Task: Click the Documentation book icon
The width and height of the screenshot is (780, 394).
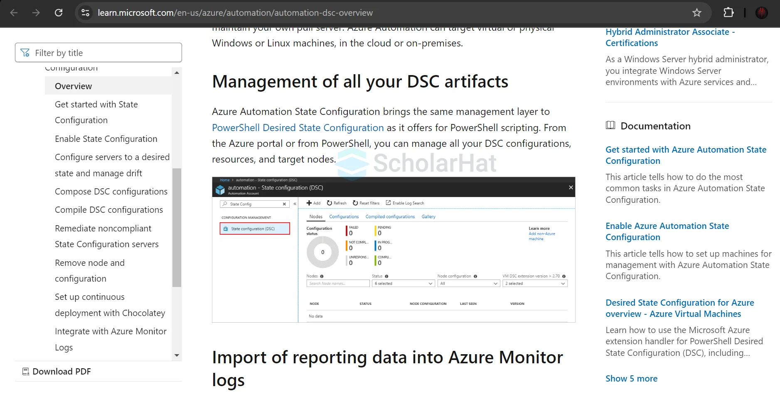Action: [610, 125]
